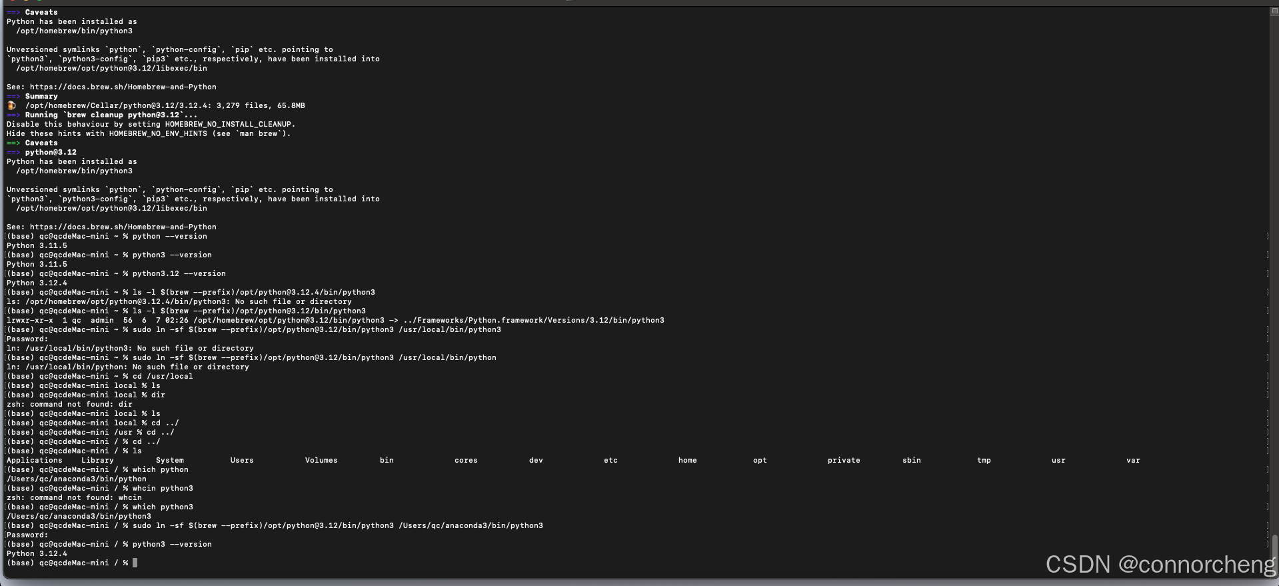
Task: Click the cursor at the final command prompt
Action: [x=135, y=563]
